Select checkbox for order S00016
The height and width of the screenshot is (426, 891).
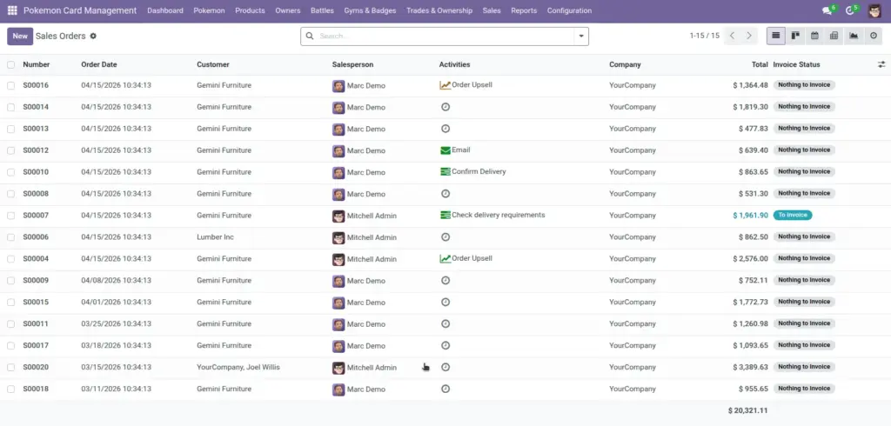10,85
